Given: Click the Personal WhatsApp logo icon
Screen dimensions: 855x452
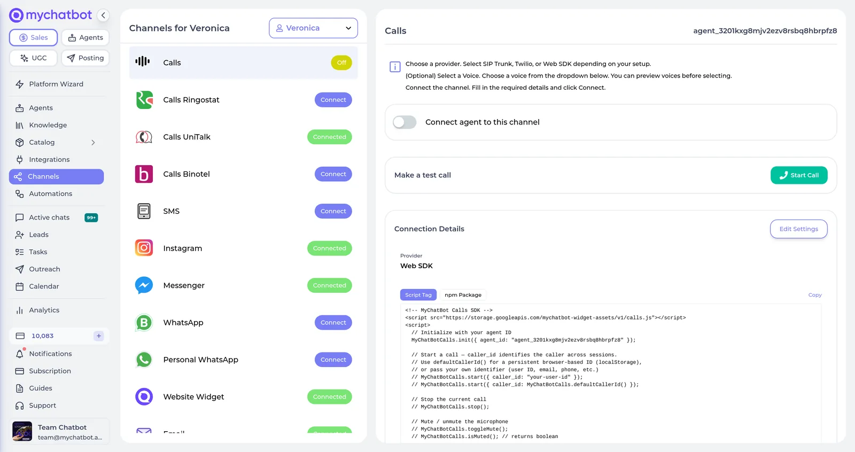Looking at the screenshot, I should tap(144, 360).
